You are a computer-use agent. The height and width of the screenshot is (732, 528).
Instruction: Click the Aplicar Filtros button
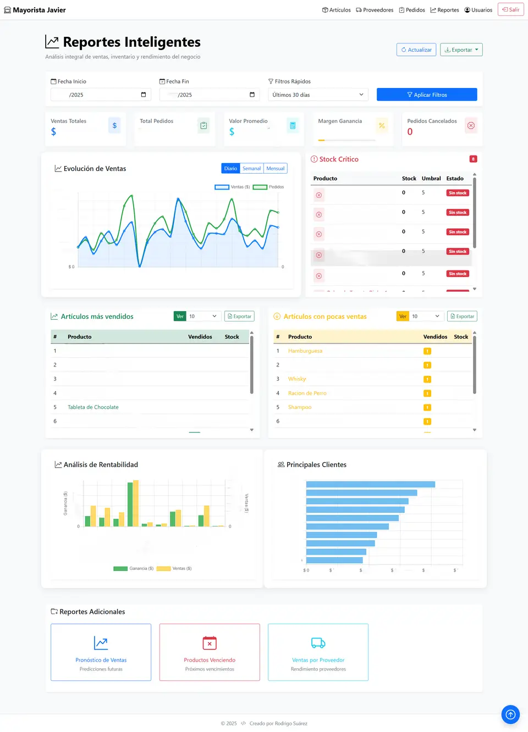[x=427, y=95]
